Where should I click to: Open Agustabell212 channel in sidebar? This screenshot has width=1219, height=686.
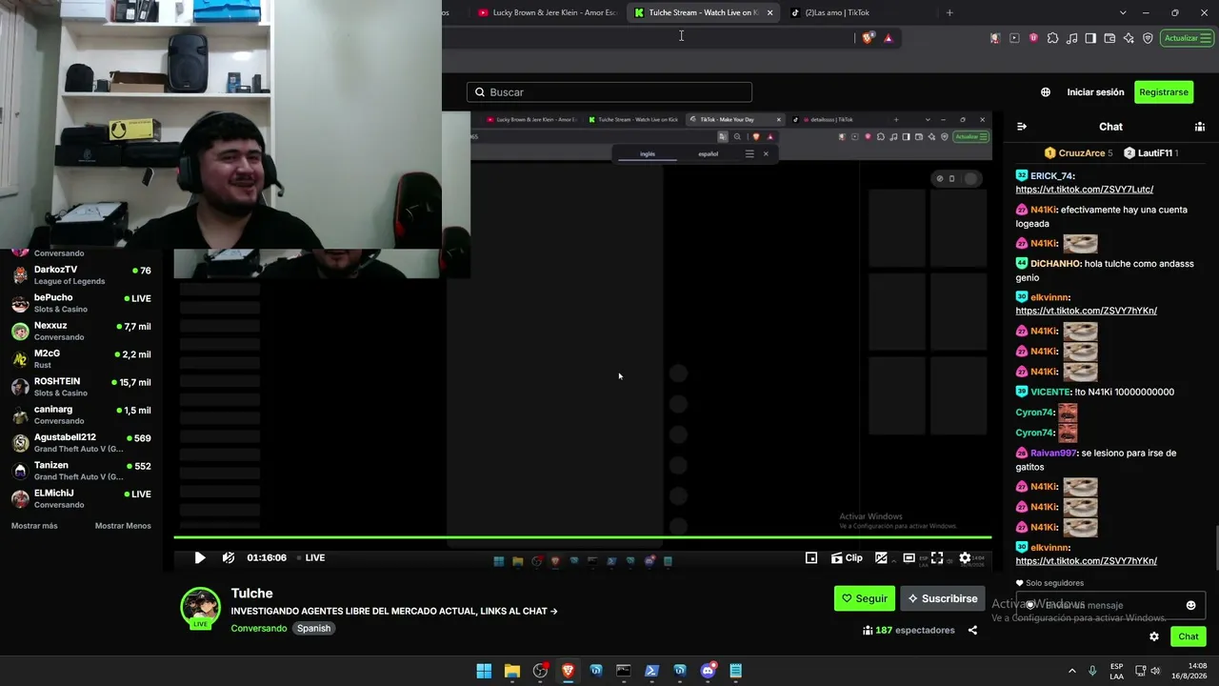pyautogui.click(x=81, y=442)
